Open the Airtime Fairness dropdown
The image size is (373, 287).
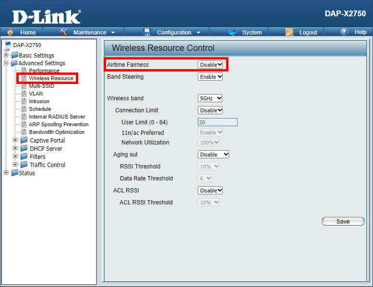point(210,64)
